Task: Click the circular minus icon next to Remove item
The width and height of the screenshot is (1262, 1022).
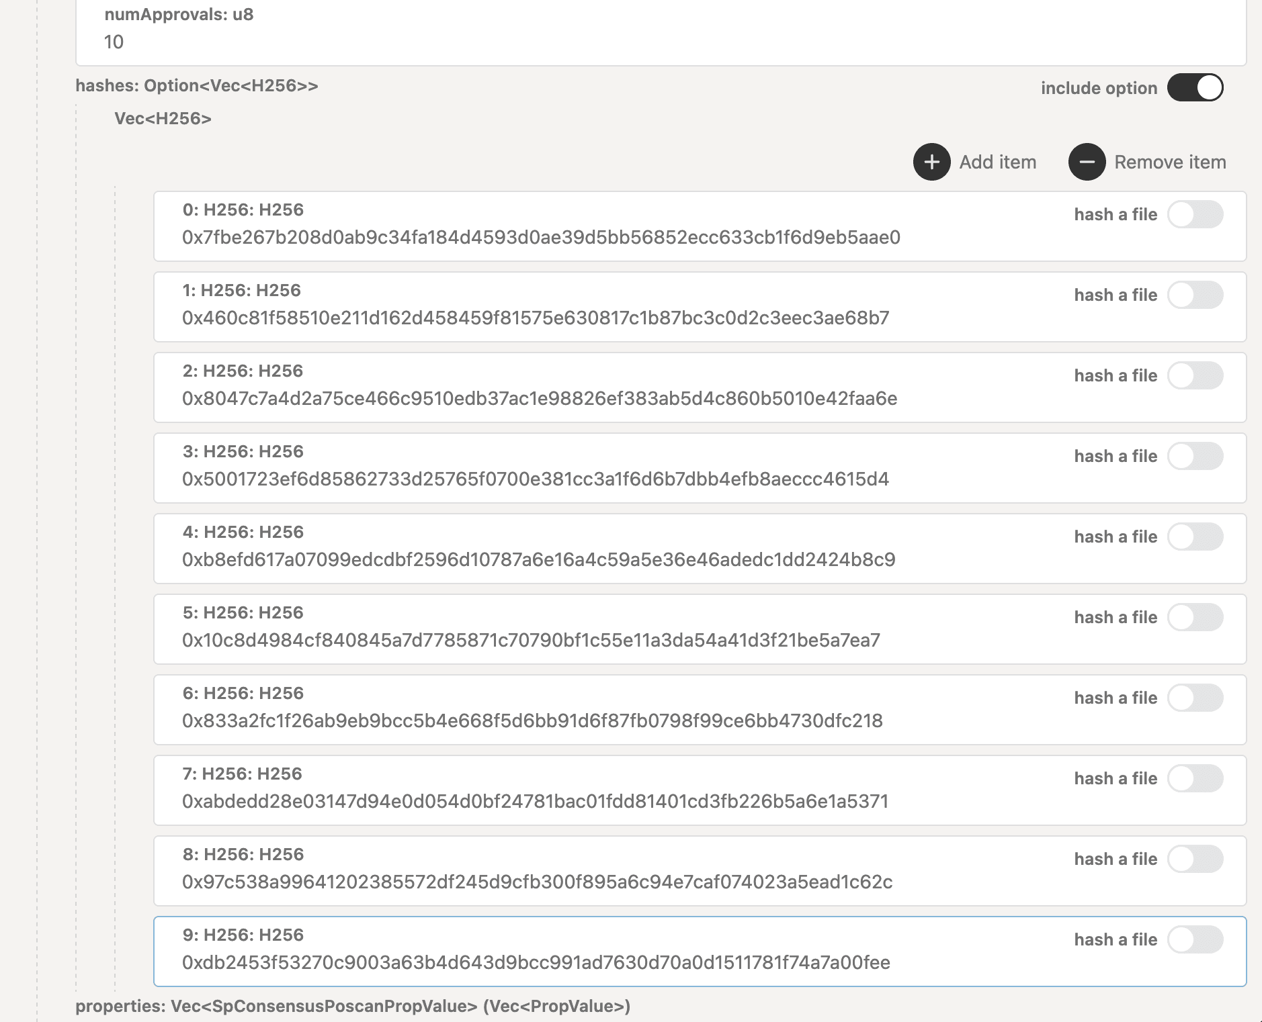Action: point(1087,162)
